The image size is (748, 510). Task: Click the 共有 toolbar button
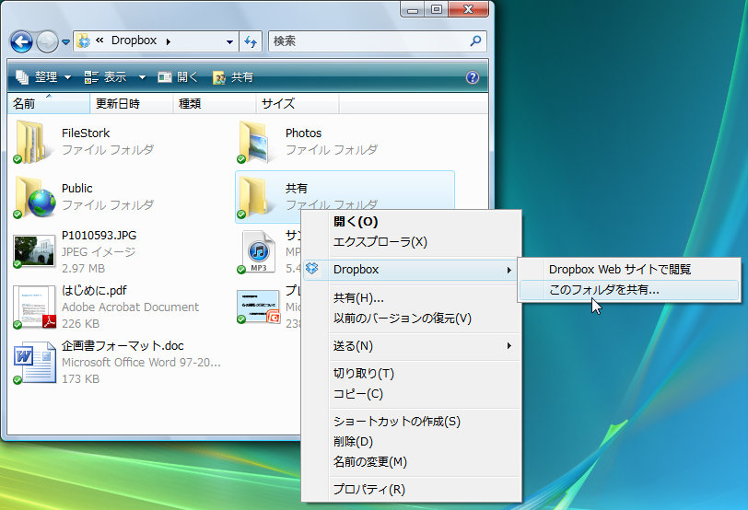click(233, 77)
